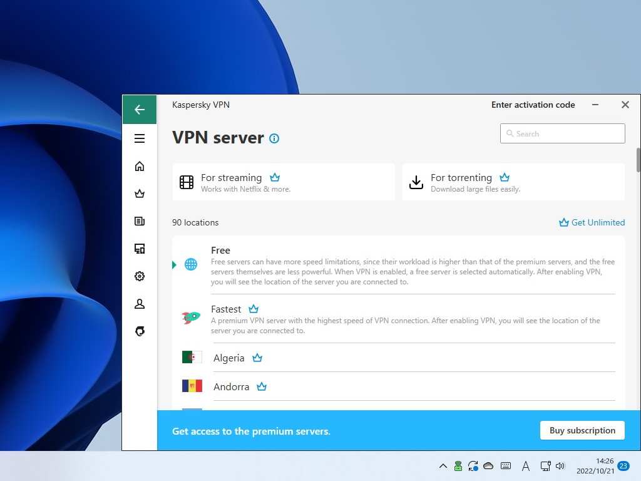Click the Kaspersky VPN window title
This screenshot has width=641, height=481.
coord(201,105)
